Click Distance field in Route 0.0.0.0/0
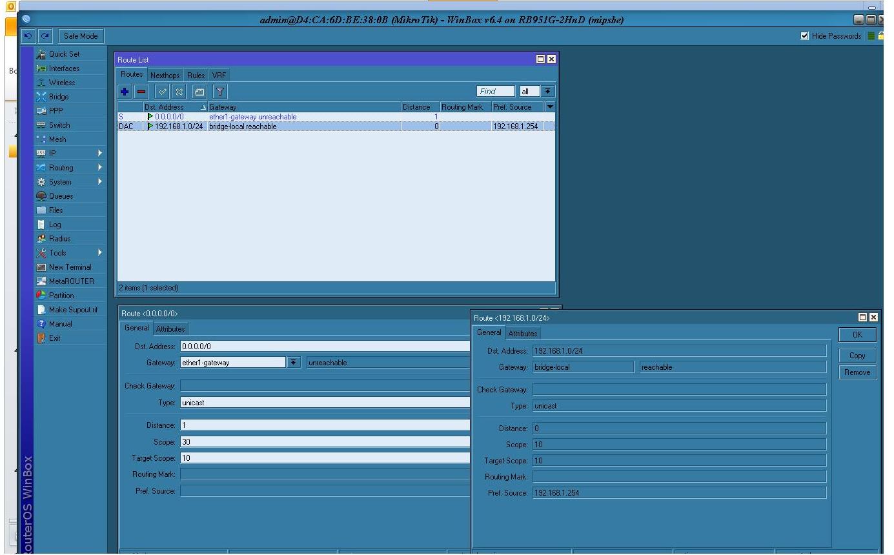Viewport: 894px width, 555px height. [x=325, y=425]
